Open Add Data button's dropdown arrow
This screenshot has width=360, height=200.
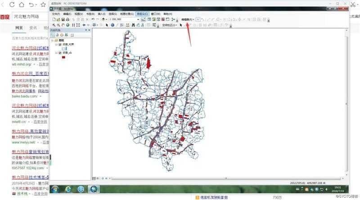click(107, 19)
